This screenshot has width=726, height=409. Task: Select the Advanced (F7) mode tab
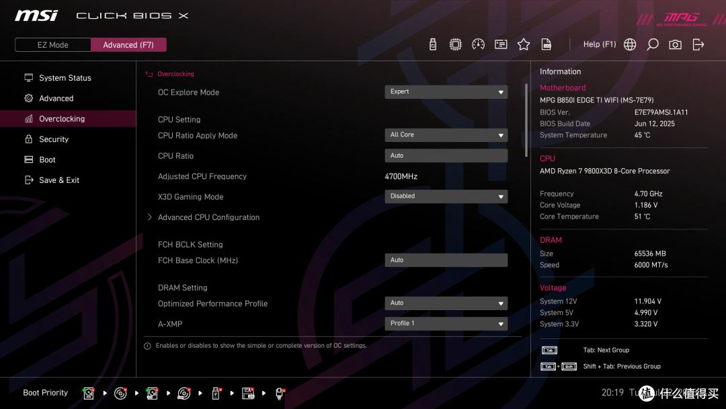pyautogui.click(x=128, y=45)
